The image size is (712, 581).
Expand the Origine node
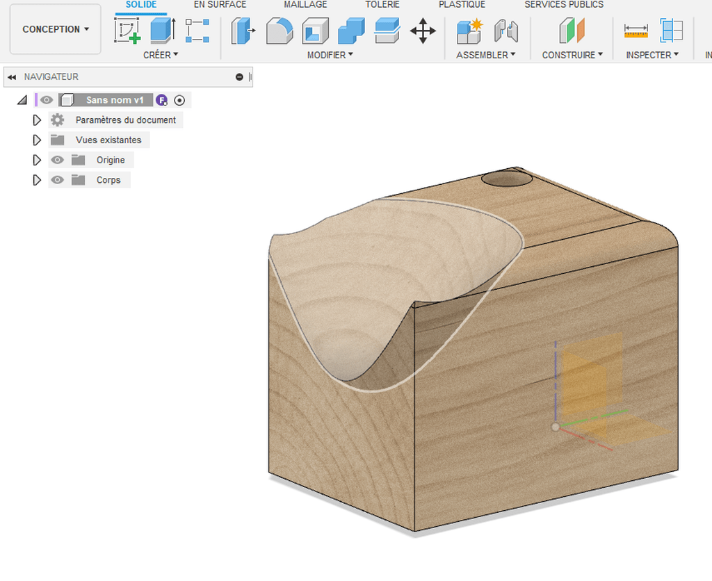pyautogui.click(x=37, y=160)
